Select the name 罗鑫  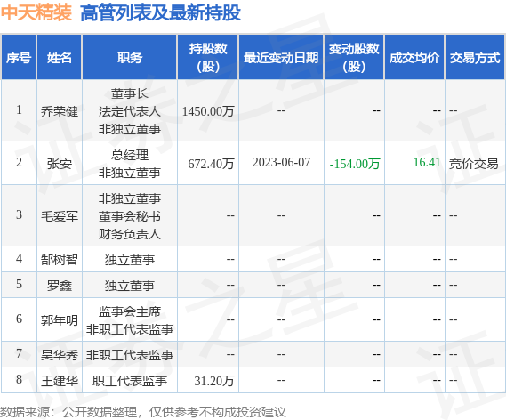(60, 286)
